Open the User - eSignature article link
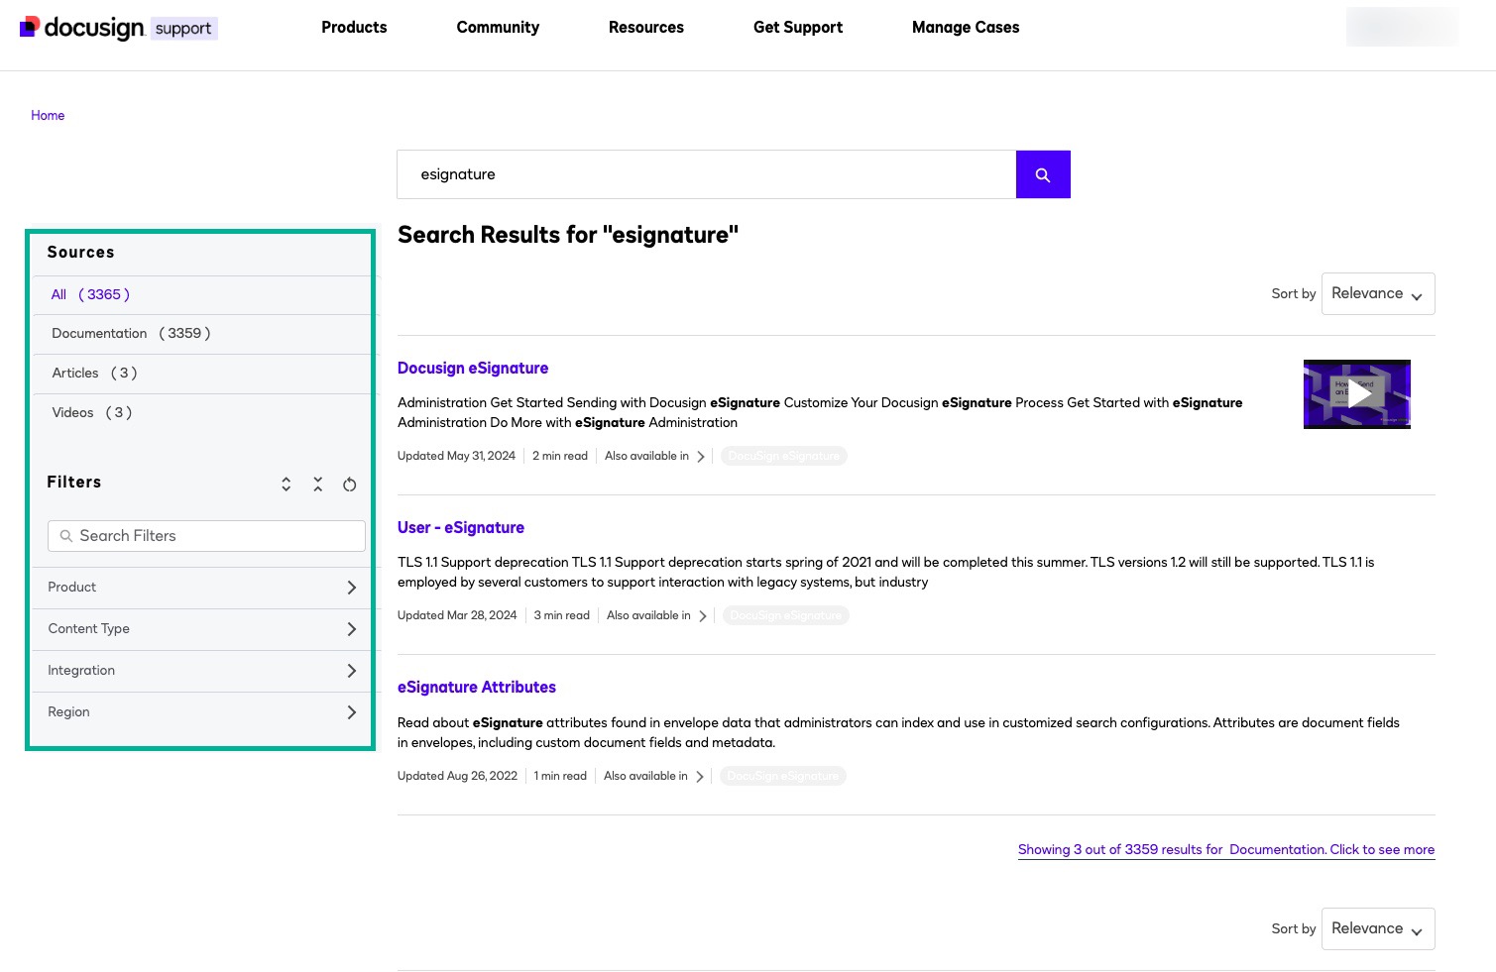Image resolution: width=1496 pixels, height=972 pixels. 461,527
